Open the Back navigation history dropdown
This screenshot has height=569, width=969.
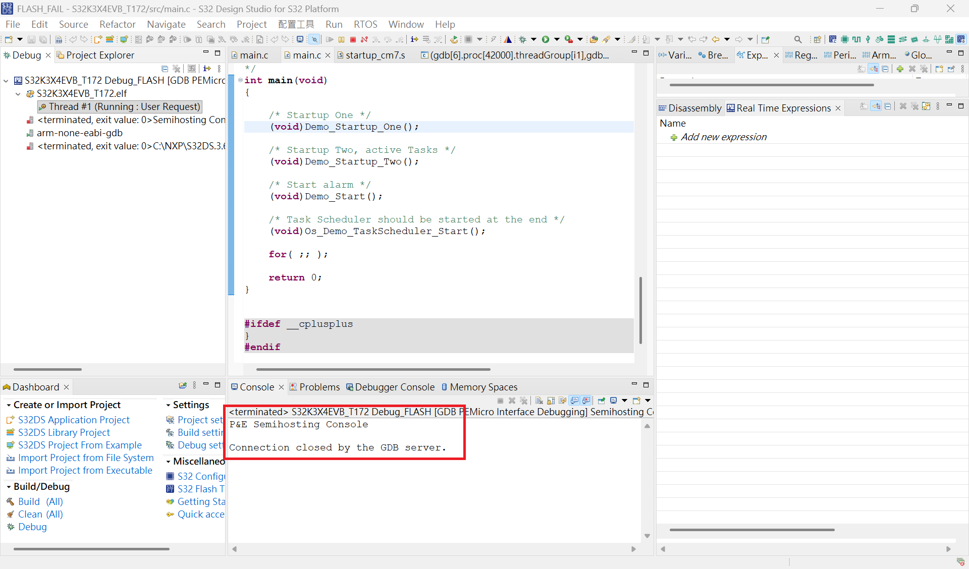click(727, 39)
